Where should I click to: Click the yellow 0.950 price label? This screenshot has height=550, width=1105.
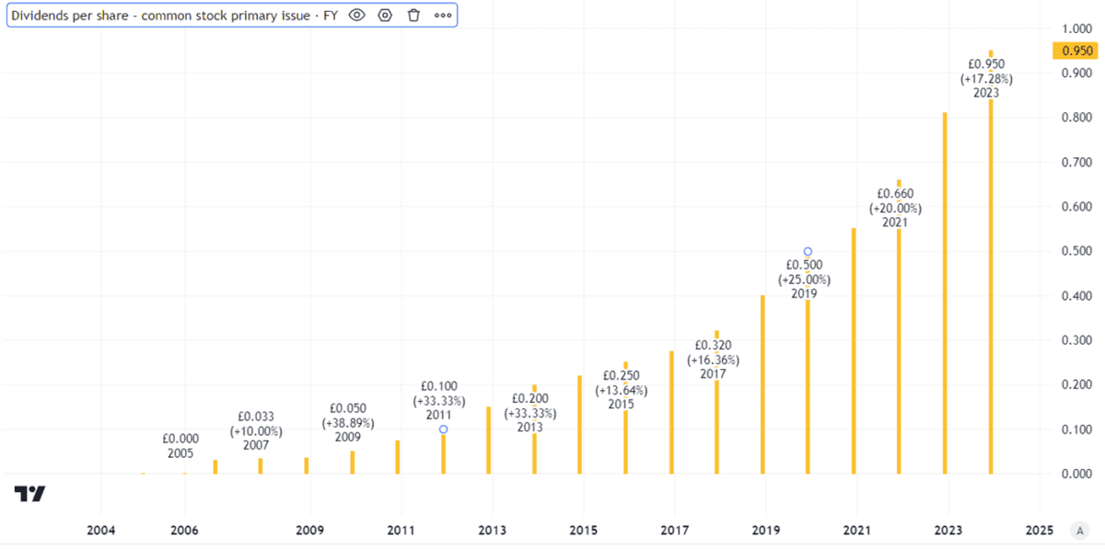click(x=1076, y=51)
